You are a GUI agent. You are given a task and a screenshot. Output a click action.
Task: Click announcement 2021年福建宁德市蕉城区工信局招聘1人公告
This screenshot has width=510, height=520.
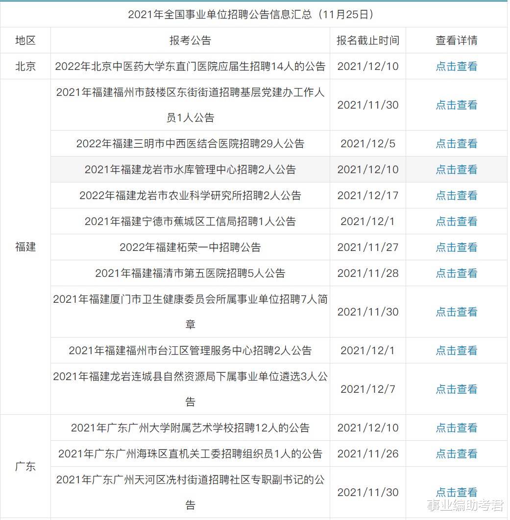point(190,221)
